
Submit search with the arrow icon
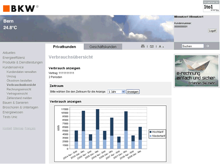208,46
